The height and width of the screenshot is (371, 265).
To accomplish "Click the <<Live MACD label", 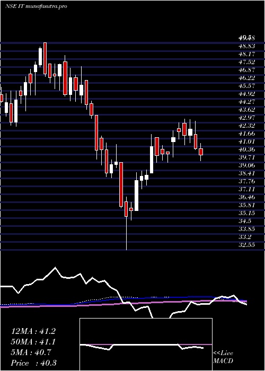I will tap(223, 357).
